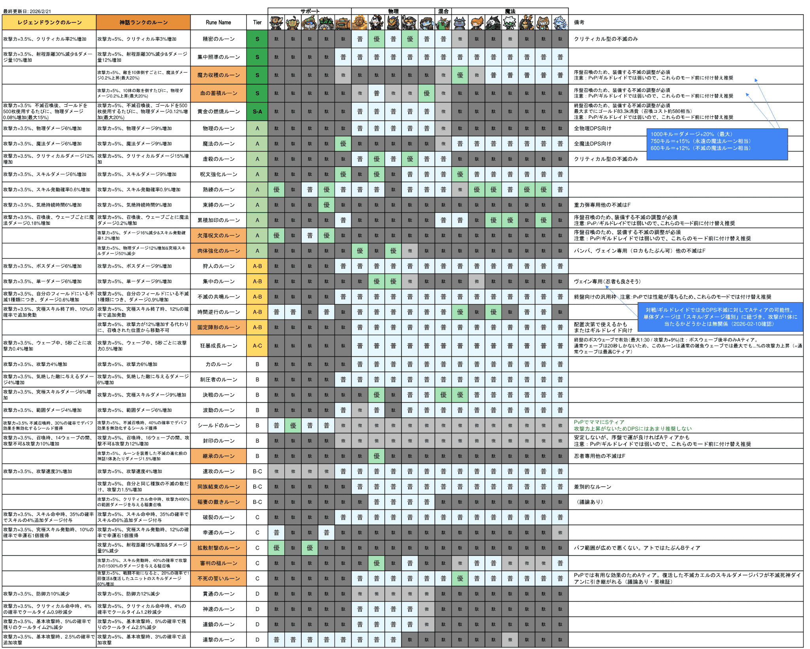Select the レジェンドランクのルーン column header
Image resolution: width=810 pixels, height=649 pixels.
click(49, 23)
